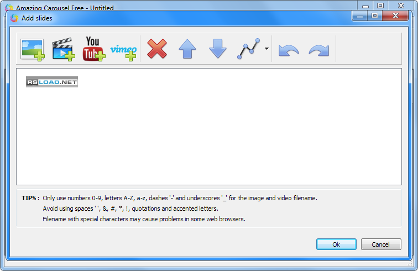The height and width of the screenshot is (271, 418).
Task: Select the RSLOAD.NET slide thumbnail
Action: pyautogui.click(x=52, y=82)
